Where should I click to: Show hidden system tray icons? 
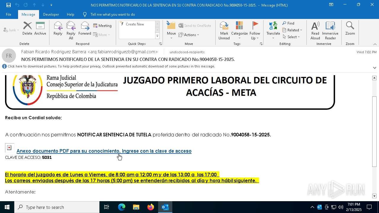312,207
